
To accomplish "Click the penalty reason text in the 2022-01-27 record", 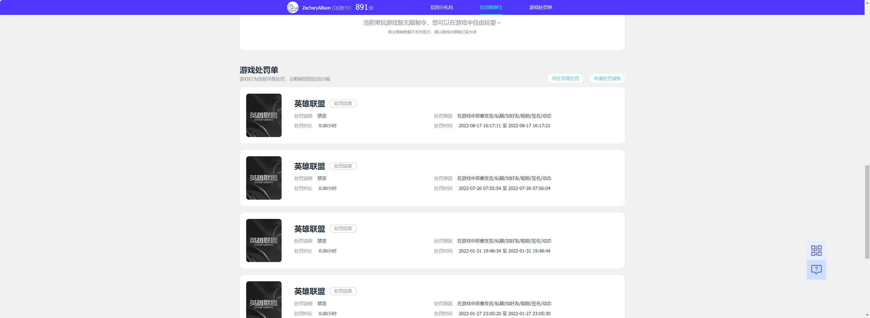I will (504, 303).
